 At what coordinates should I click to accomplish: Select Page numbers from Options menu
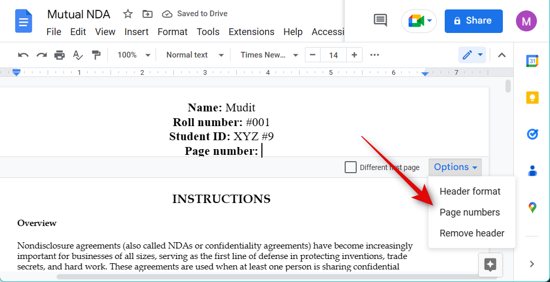coord(469,212)
